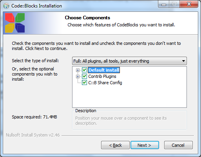
Task: Select the Default install tree item label
Action: tap(104, 70)
